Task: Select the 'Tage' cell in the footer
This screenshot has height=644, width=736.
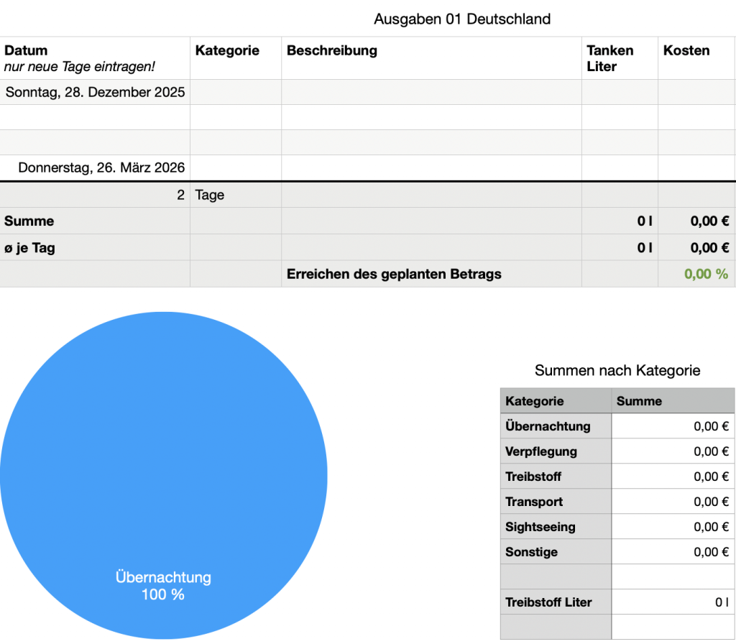Action: [x=235, y=195]
